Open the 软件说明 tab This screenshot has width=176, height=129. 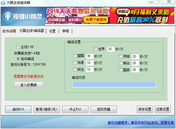coord(9,31)
